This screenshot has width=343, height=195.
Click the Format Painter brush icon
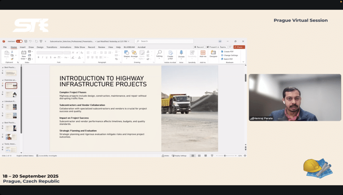pos(12,59)
